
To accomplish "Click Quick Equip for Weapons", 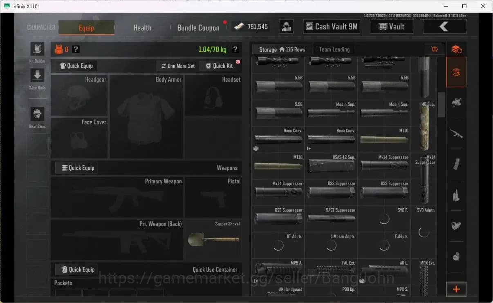I will [x=76, y=168].
